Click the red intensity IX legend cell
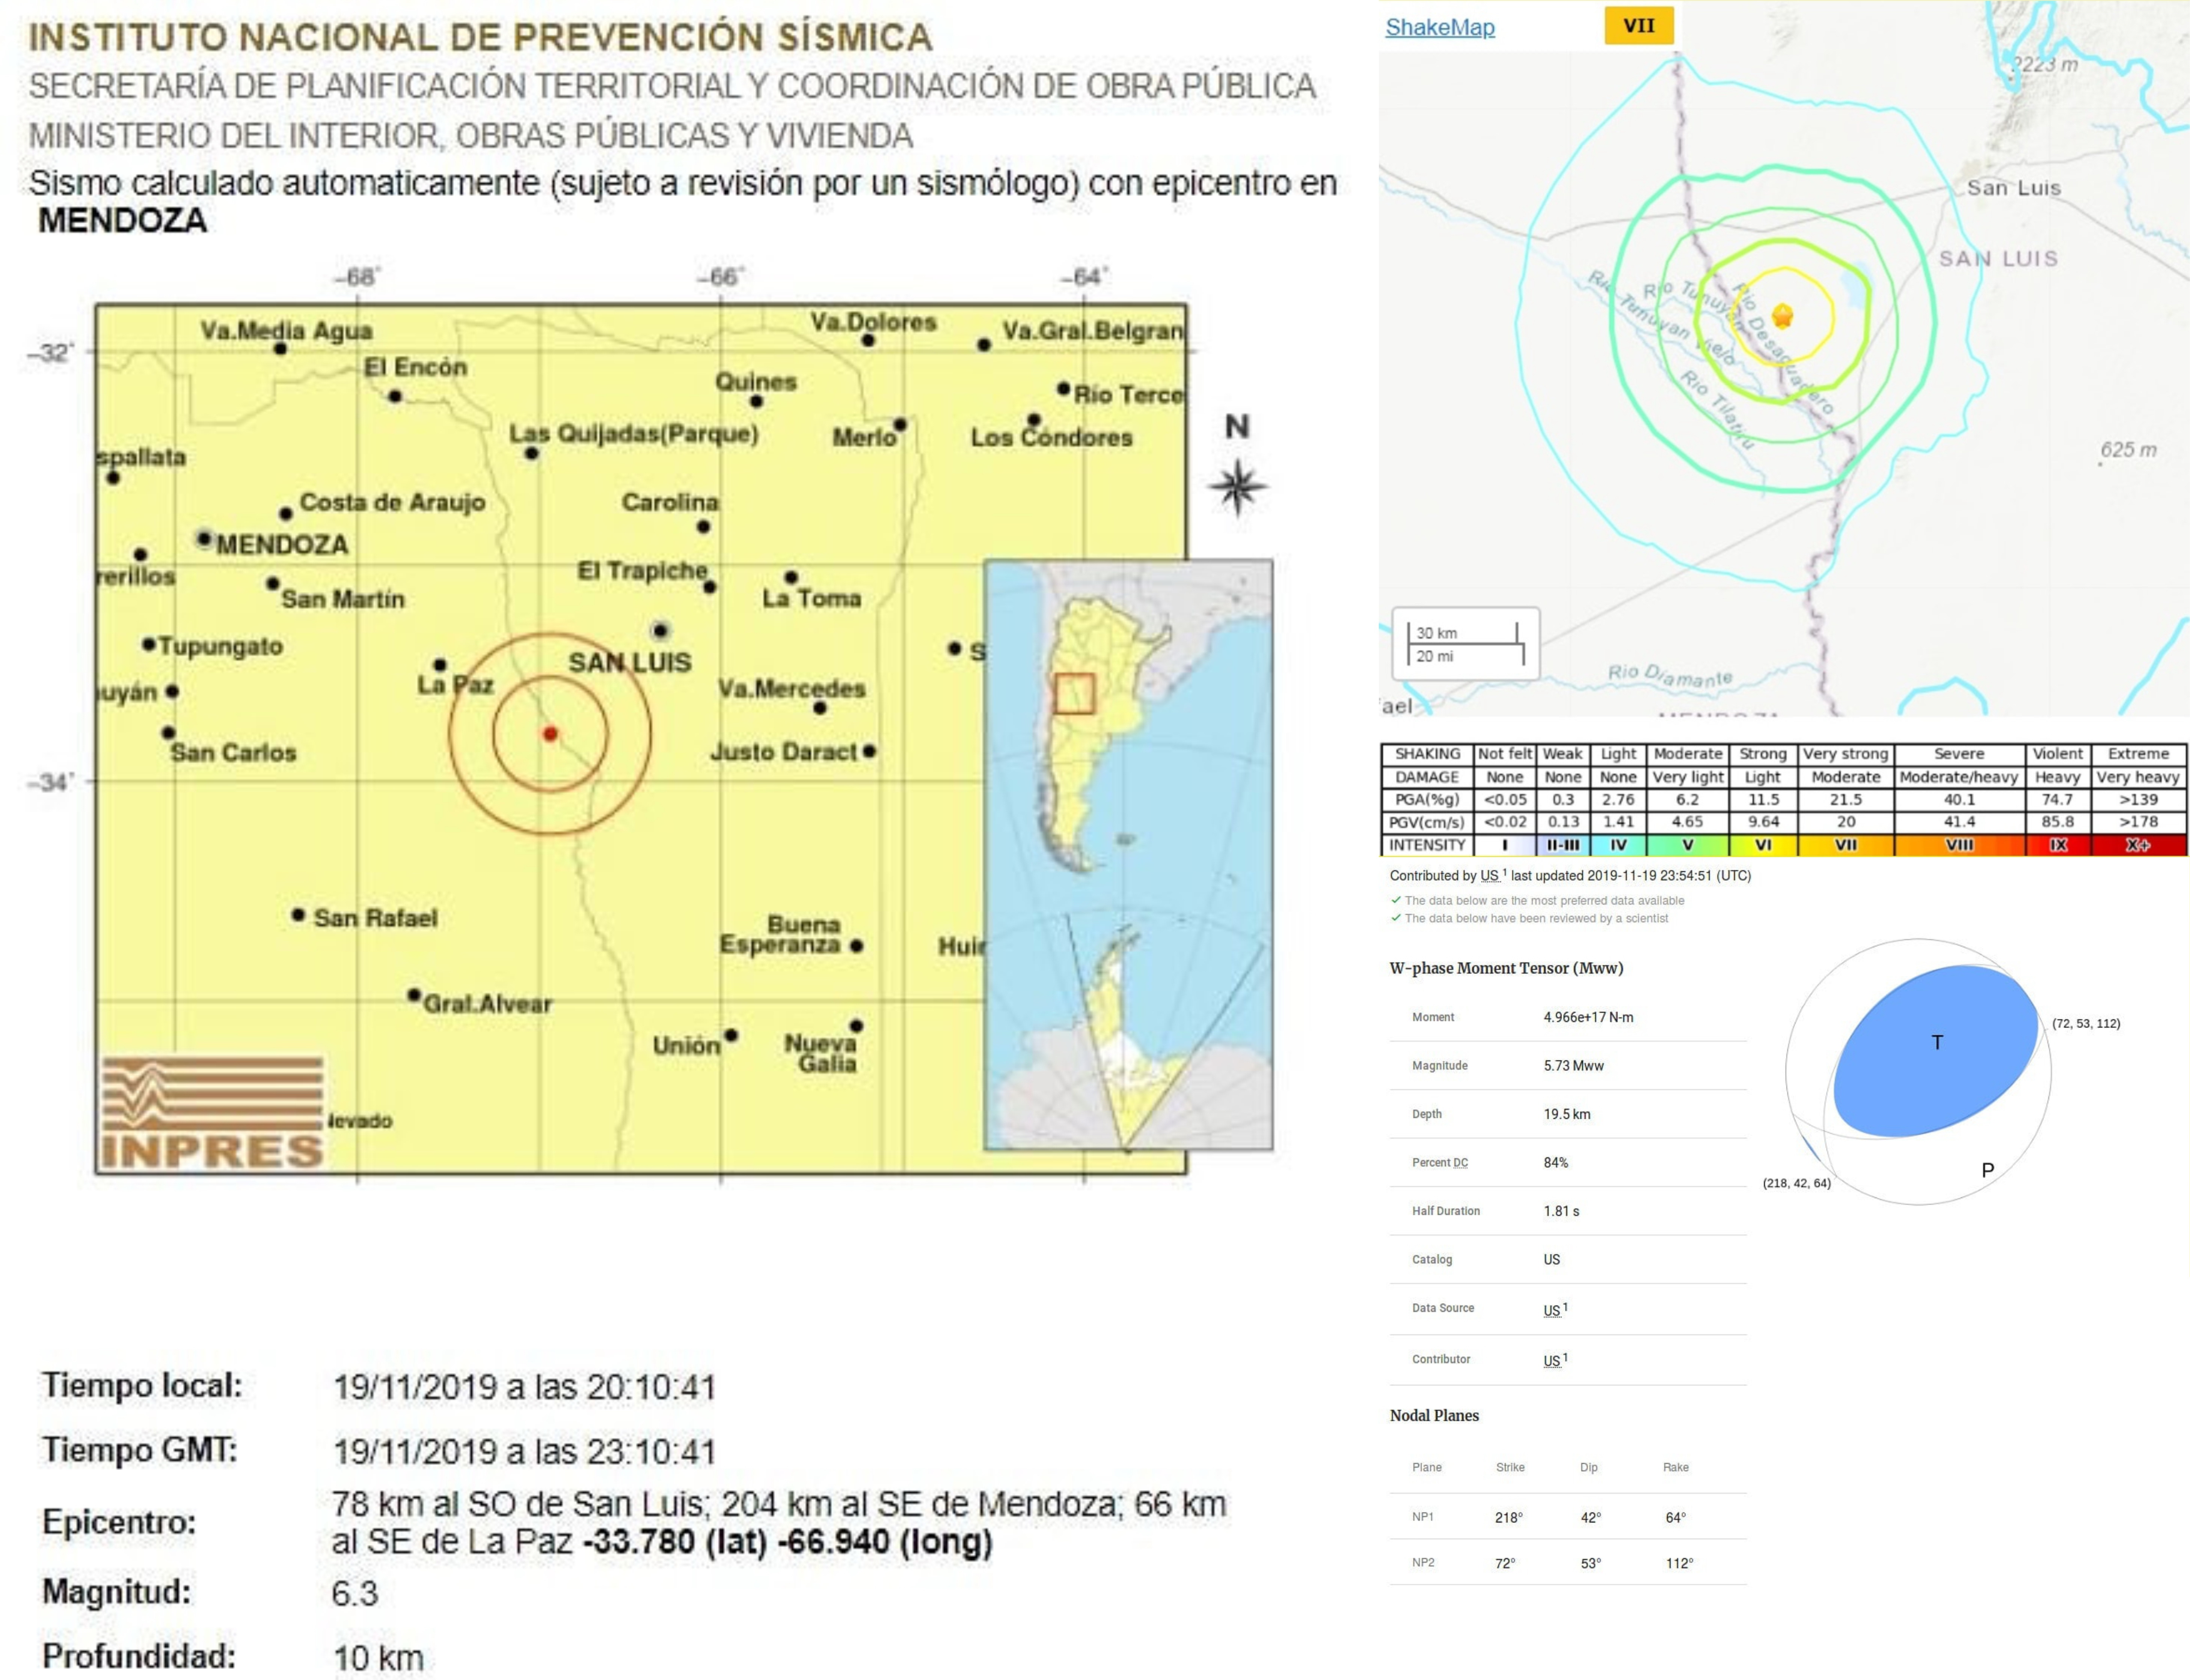 [x=2058, y=845]
